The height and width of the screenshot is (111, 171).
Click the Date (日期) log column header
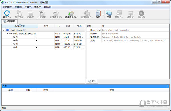point(28,90)
